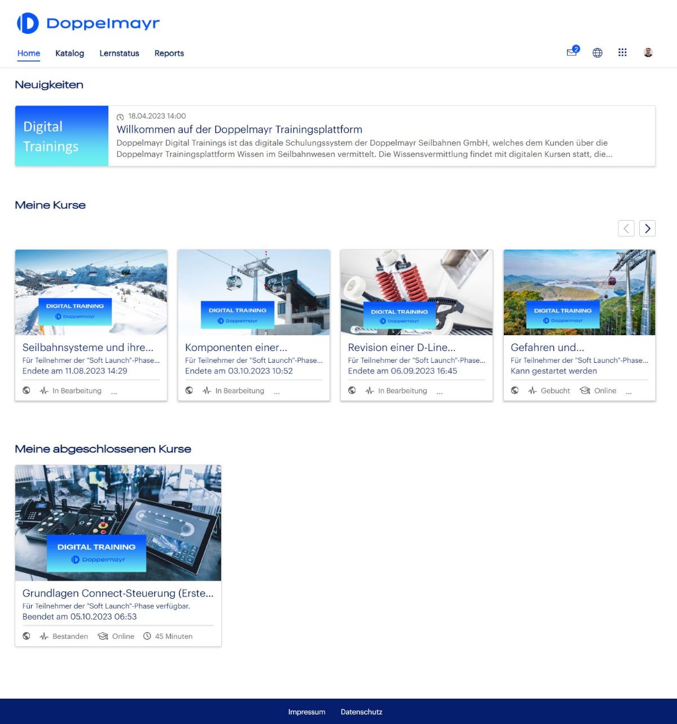The height and width of the screenshot is (724, 677).
Task: Click globe icon on Seilbahnsysteme course card
Action: tap(27, 390)
